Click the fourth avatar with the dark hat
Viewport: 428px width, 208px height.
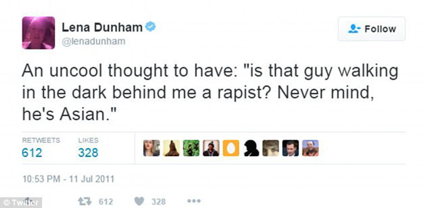(x=211, y=148)
